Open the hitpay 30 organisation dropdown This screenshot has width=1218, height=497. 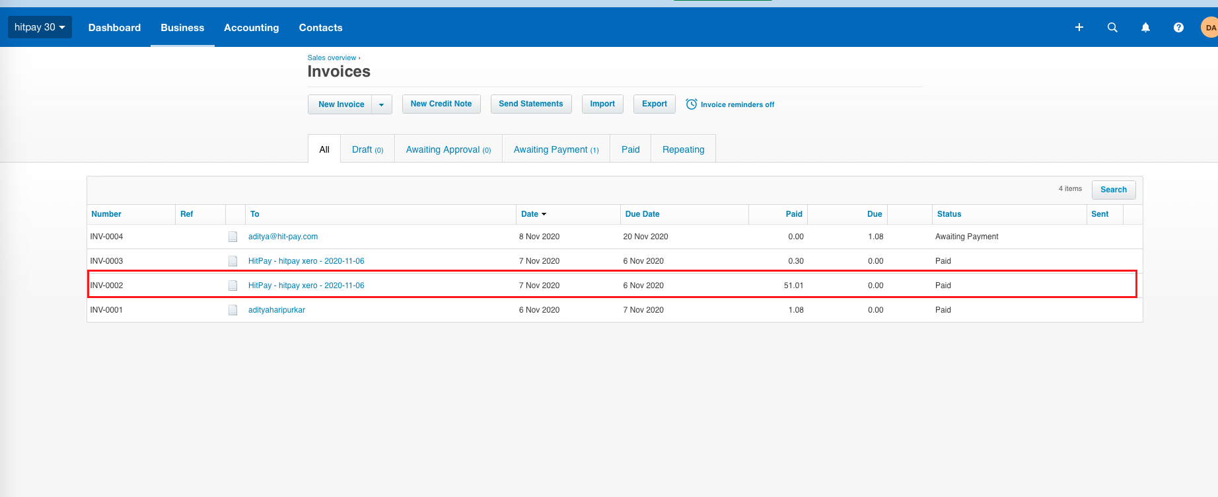coord(40,27)
